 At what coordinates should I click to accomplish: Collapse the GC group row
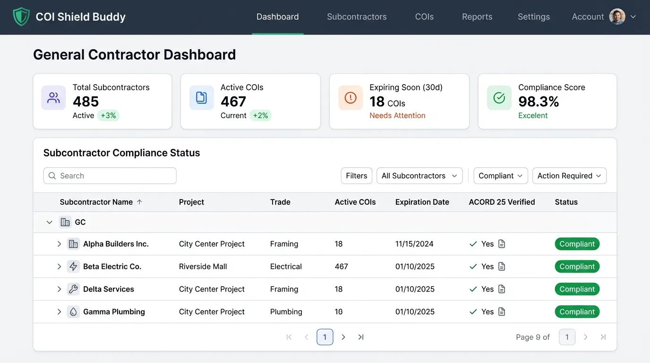[49, 222]
